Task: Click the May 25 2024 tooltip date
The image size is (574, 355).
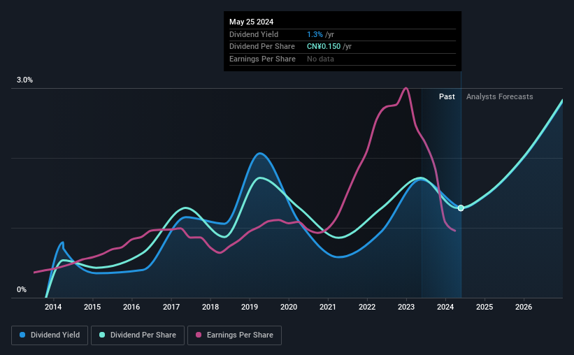Action: 251,22
